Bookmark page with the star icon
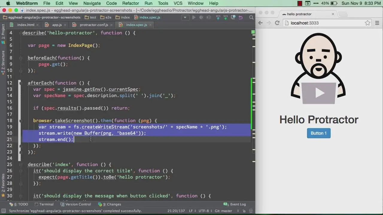The image size is (383, 215). pos(367,23)
